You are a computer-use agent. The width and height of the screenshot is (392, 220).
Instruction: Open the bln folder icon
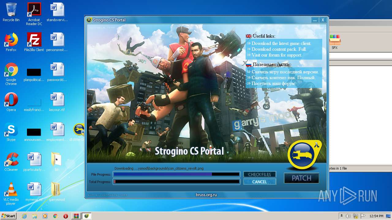57,162
